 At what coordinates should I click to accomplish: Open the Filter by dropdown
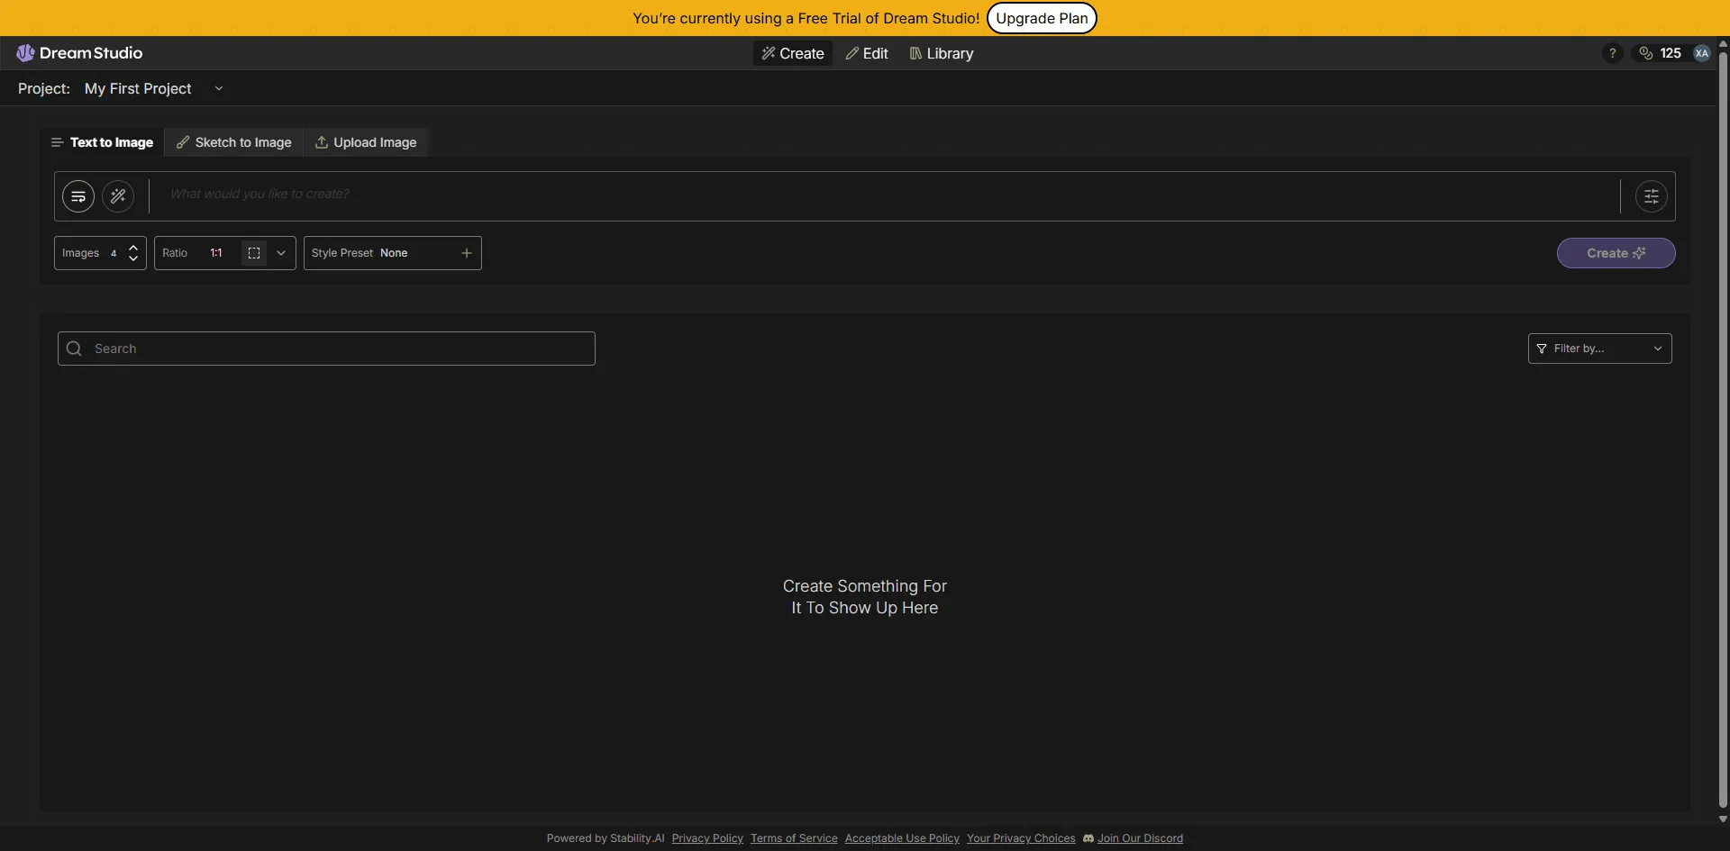point(1599,349)
